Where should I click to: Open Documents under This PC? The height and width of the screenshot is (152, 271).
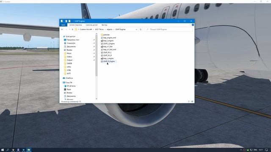tap(70, 96)
